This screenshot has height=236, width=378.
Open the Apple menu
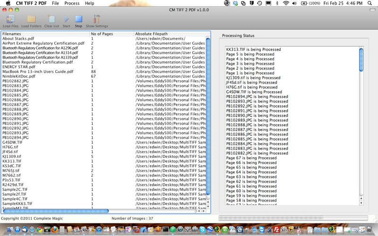(x=8, y=3)
